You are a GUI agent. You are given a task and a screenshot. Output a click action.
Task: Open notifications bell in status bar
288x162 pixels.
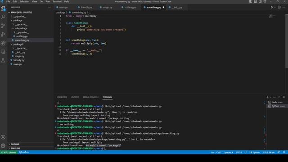(x=284, y=152)
